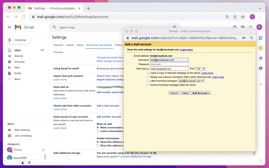Click the zoom magnifier icon in address bar

tap(227, 17)
